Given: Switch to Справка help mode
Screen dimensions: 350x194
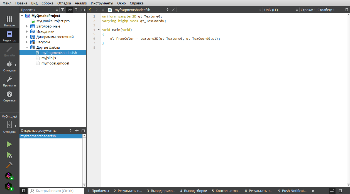Looking at the screenshot, I should pyautogui.click(x=9, y=96).
